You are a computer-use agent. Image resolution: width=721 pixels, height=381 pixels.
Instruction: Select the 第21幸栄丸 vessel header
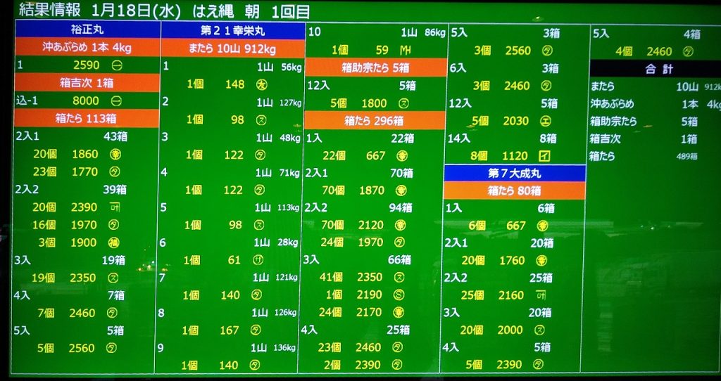pyautogui.click(x=232, y=31)
